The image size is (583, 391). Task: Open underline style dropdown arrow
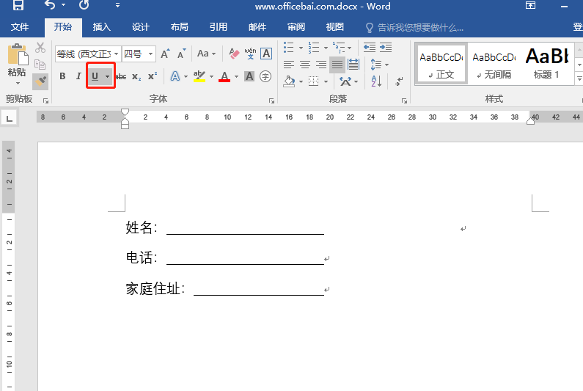(108, 76)
